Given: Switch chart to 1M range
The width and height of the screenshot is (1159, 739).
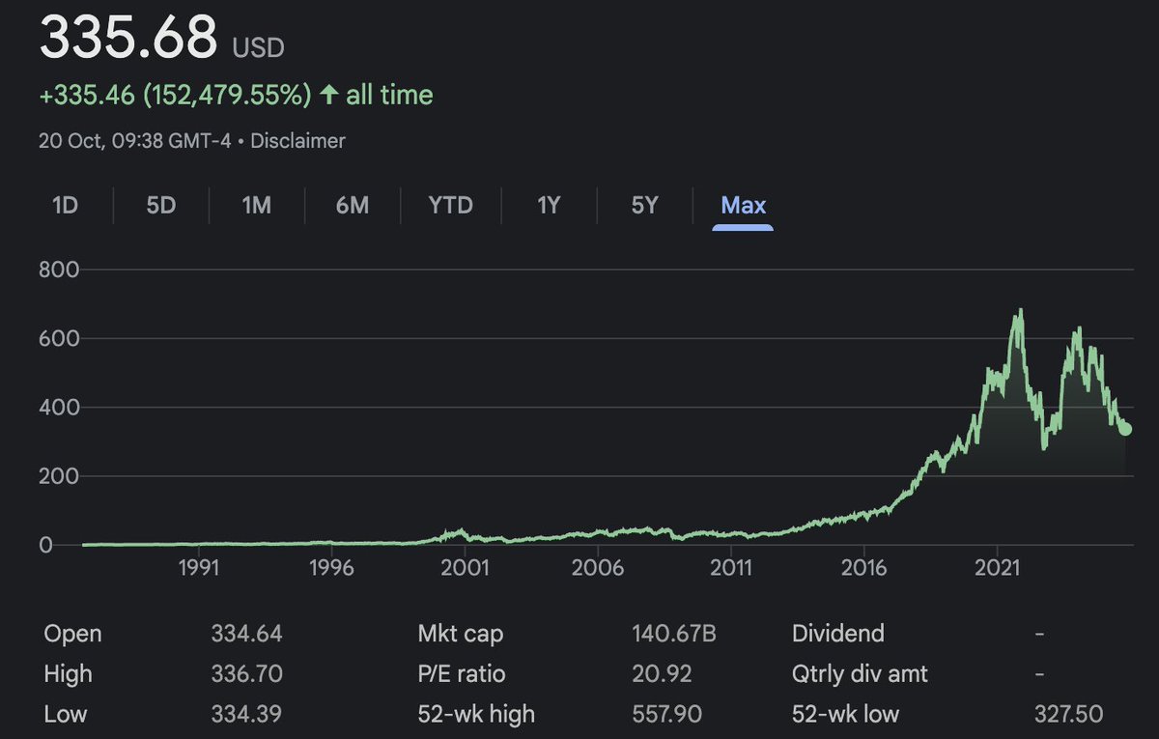Looking at the screenshot, I should click(256, 205).
